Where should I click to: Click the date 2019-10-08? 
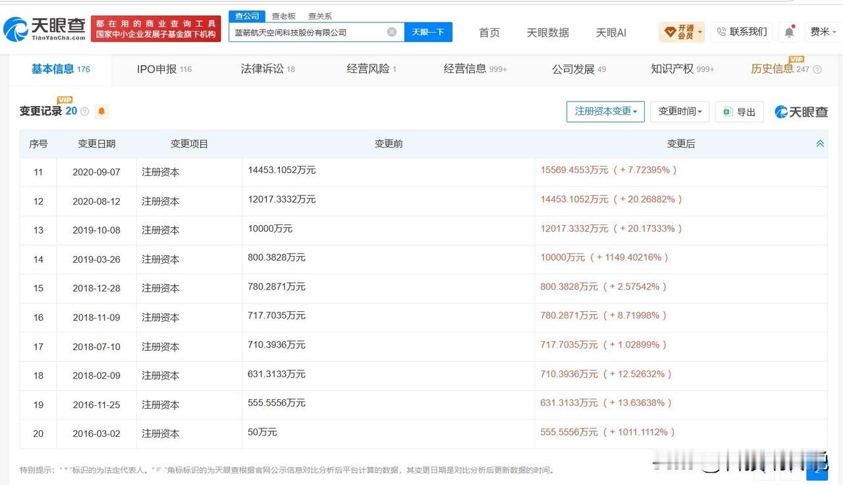tap(97, 230)
